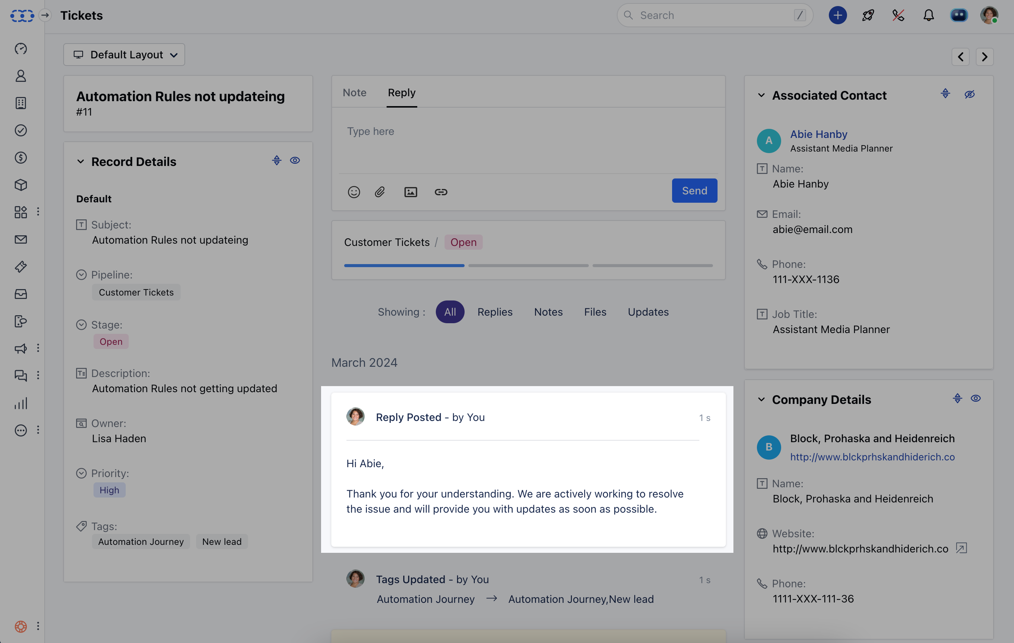Open the reports bar chart icon
The image size is (1014, 643).
coord(20,403)
